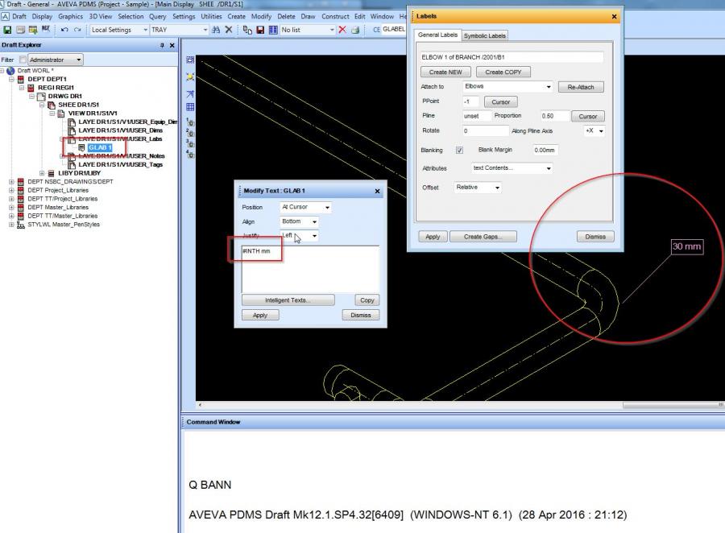Image resolution: width=725 pixels, height=533 pixels.
Task: Click the blue arrow icon in the view toolbar
Action: click(190, 94)
